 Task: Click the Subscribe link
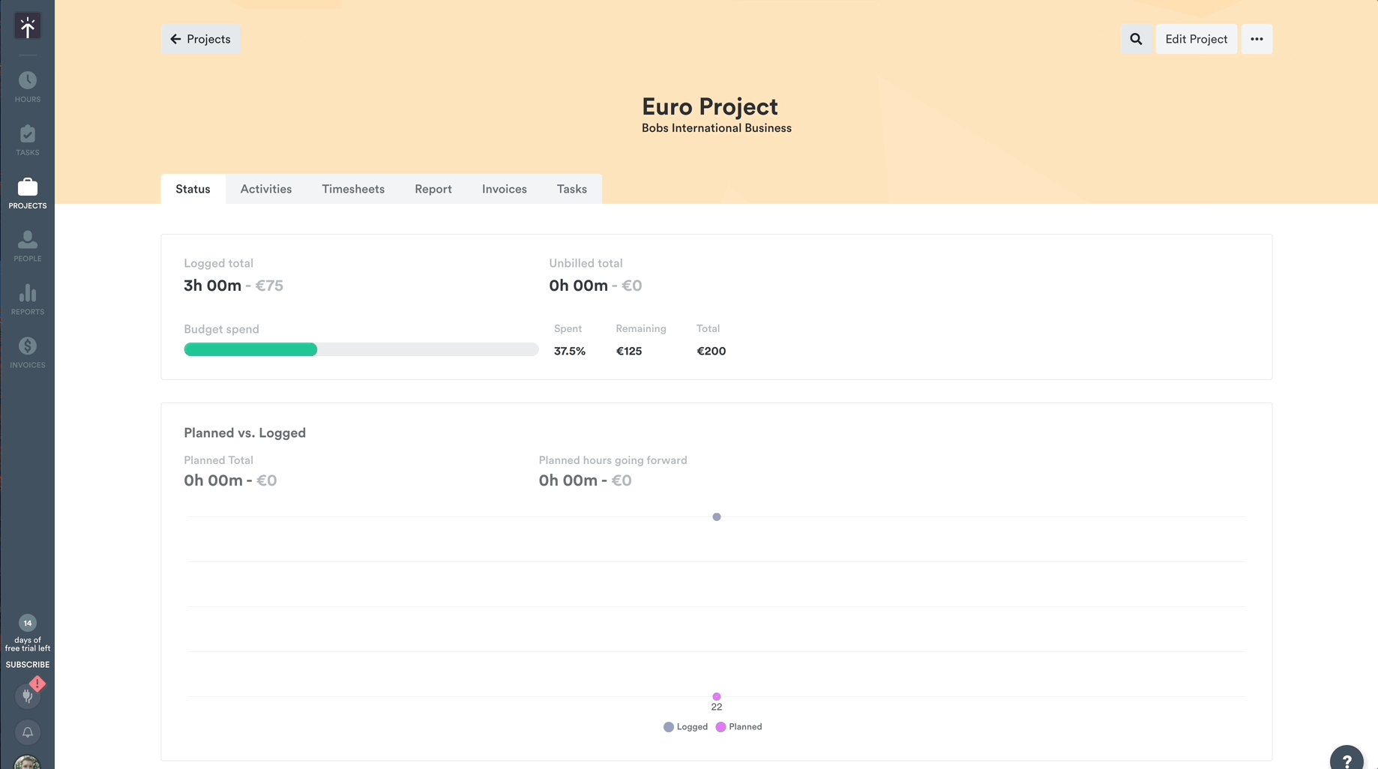[x=28, y=665]
